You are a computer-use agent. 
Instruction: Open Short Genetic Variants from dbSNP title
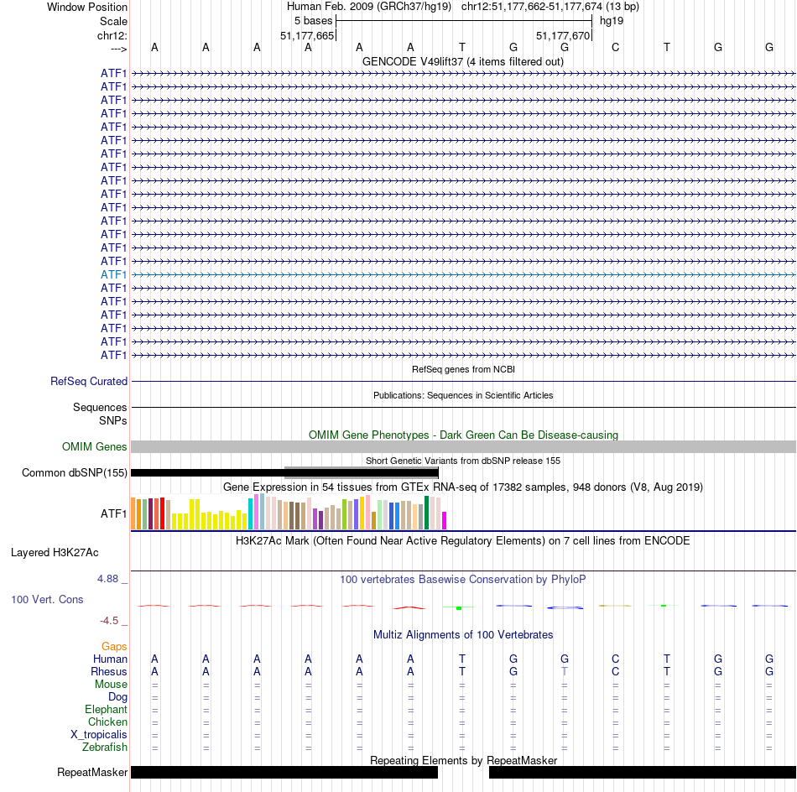click(462, 461)
